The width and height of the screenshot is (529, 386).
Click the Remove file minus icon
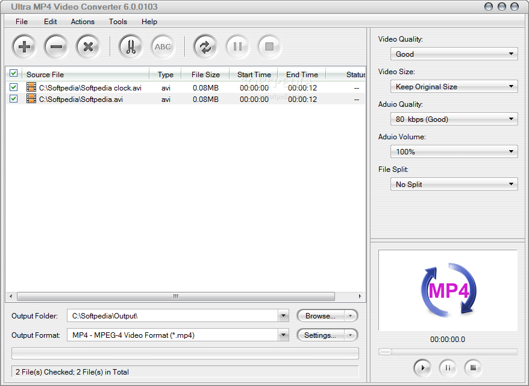55,46
